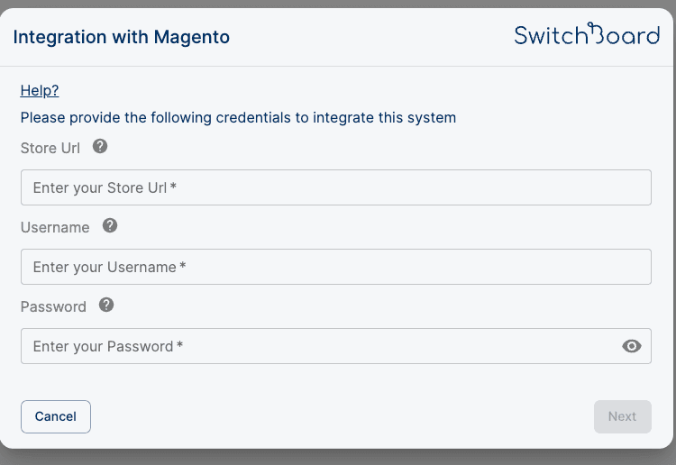676x465 pixels.
Task: Click the SwitchBoard logo
Action: point(587,35)
